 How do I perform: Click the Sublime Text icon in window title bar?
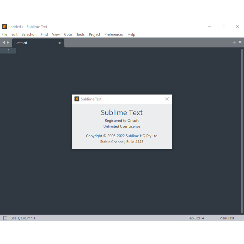click(x=4, y=27)
